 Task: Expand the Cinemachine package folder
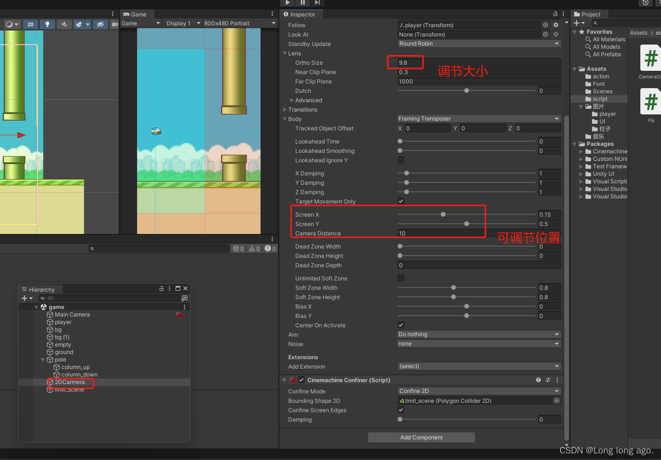point(581,151)
